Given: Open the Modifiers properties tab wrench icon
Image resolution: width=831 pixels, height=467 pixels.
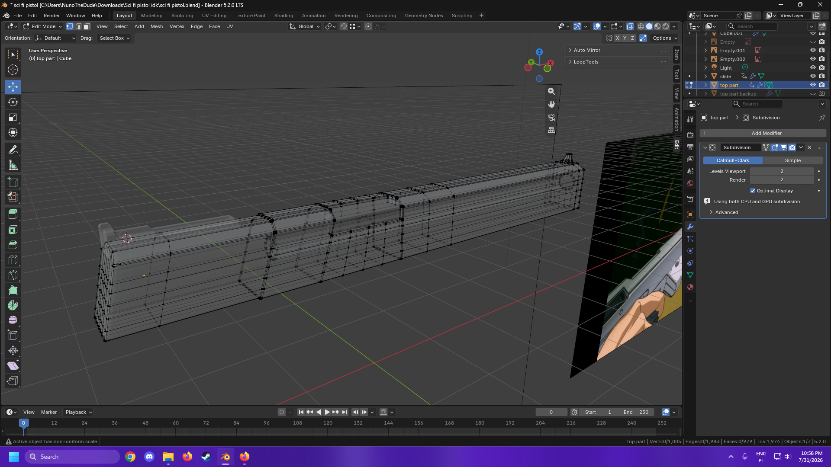Looking at the screenshot, I should click(690, 227).
